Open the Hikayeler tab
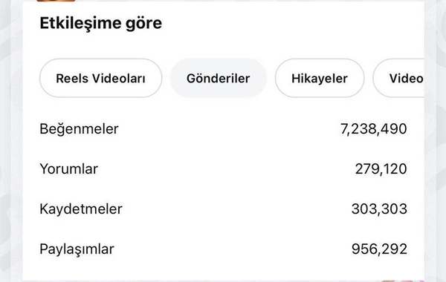 pos(320,78)
